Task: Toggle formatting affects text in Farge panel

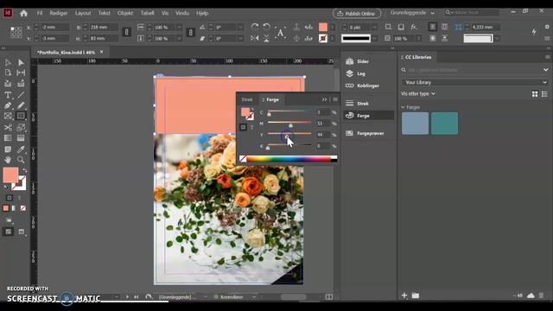Action: pyautogui.click(x=251, y=127)
